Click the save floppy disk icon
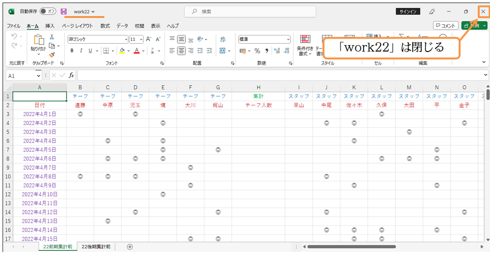Image resolution: width=490 pixels, height=253 pixels. click(x=63, y=11)
